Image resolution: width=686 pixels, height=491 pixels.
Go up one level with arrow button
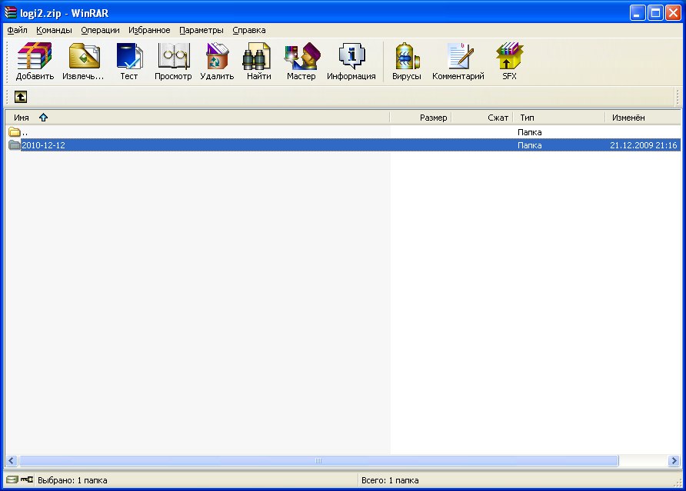pos(21,97)
